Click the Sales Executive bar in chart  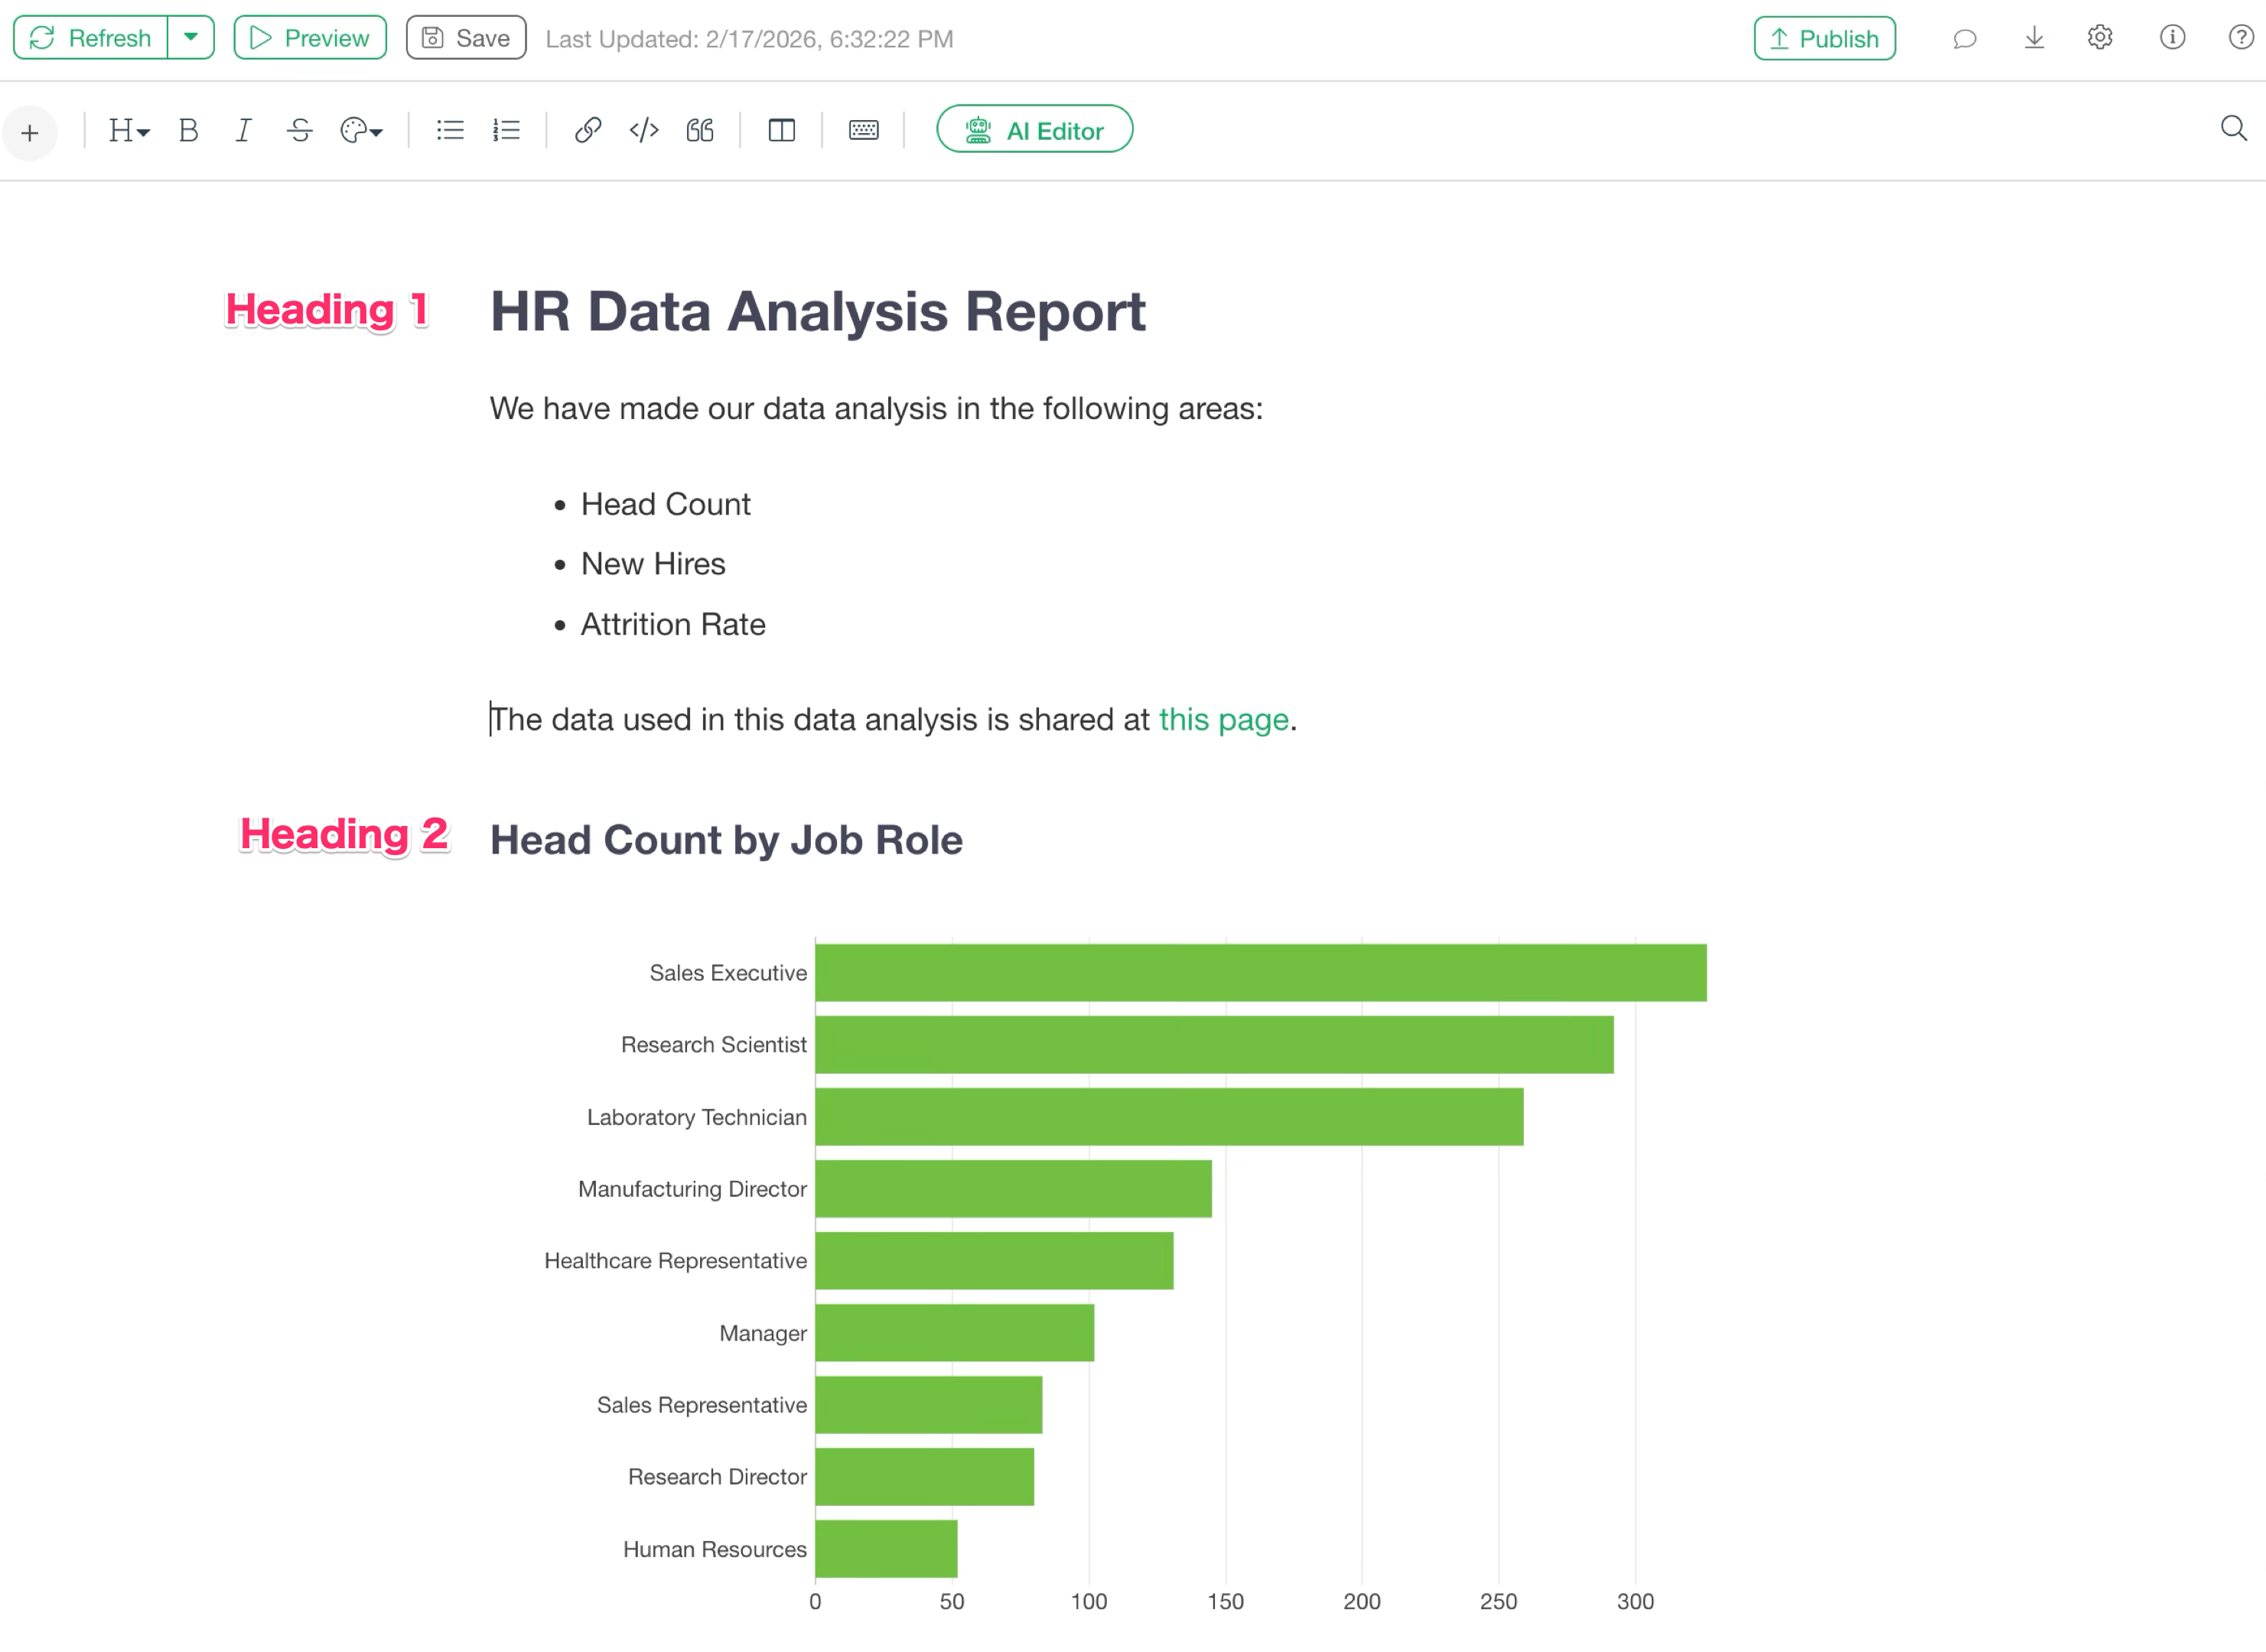1260,973
